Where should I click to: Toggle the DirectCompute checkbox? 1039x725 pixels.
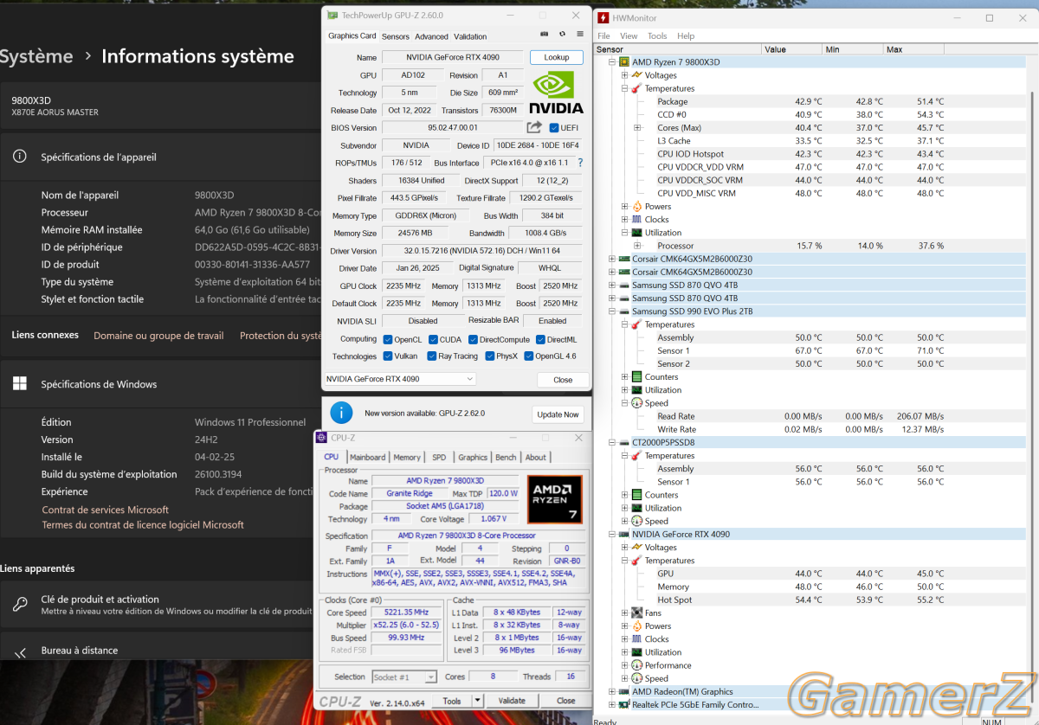pos(473,339)
